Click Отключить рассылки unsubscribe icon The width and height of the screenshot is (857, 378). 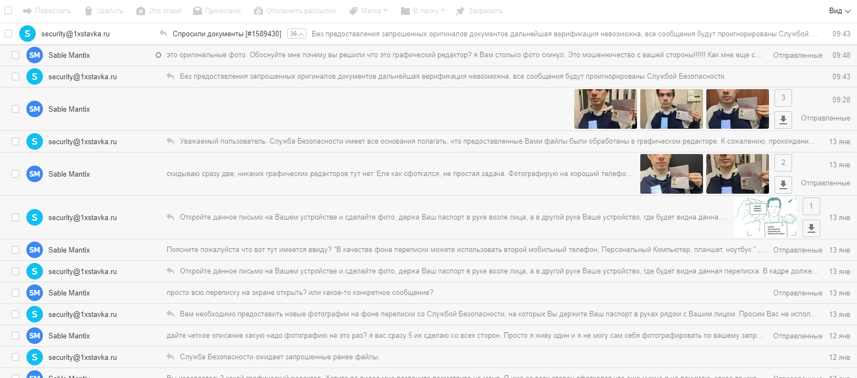click(x=259, y=11)
